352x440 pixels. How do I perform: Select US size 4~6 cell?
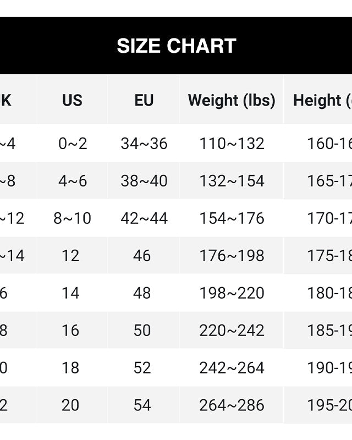point(73,181)
